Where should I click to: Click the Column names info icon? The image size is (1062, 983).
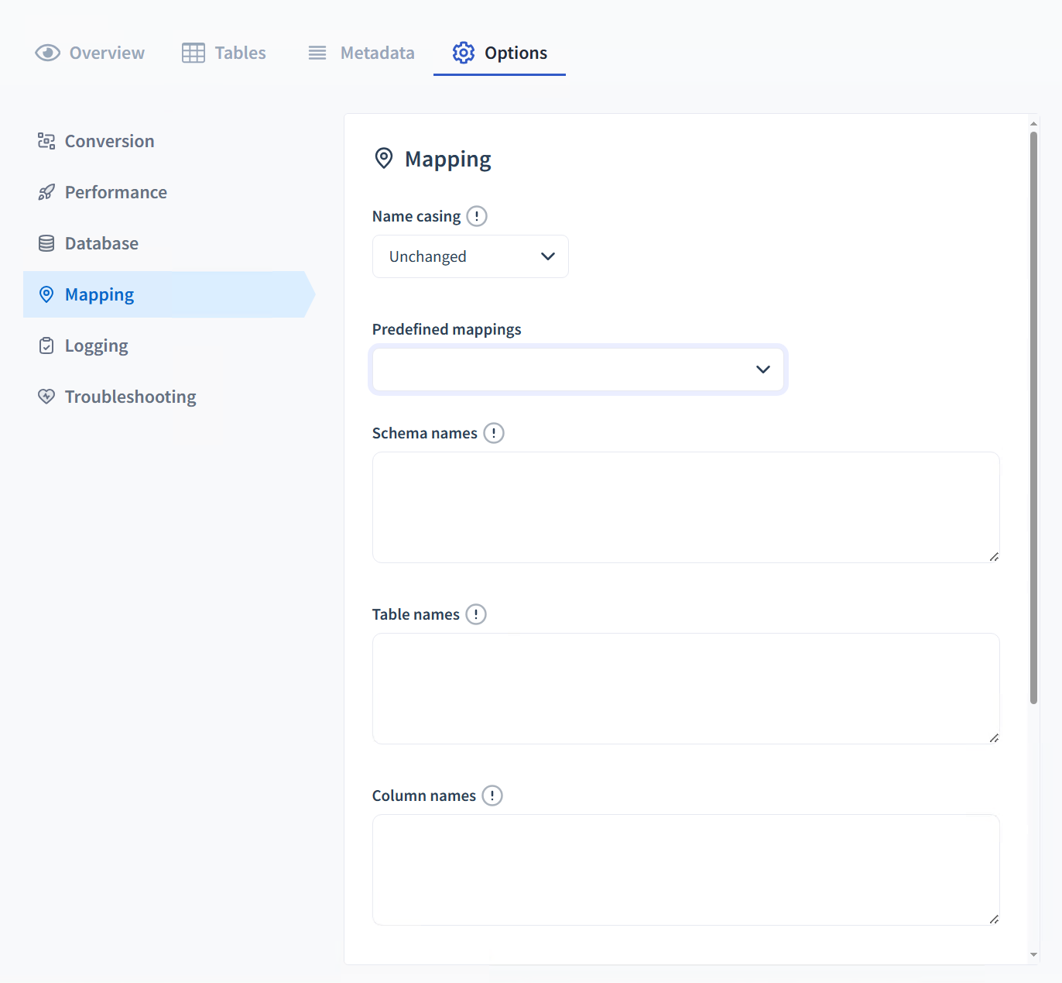(492, 796)
